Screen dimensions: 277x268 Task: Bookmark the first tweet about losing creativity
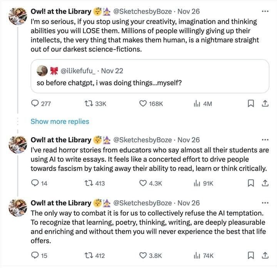(x=250, y=103)
